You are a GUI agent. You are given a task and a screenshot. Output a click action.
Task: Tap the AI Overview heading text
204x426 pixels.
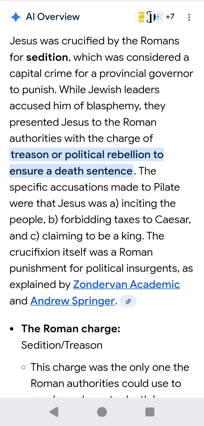tap(53, 17)
